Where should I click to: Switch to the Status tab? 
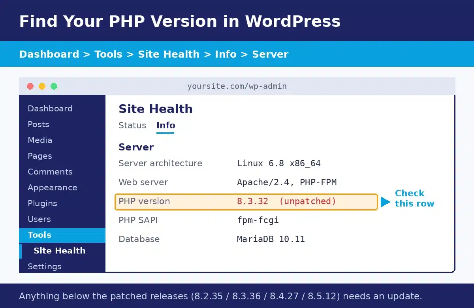[132, 126]
